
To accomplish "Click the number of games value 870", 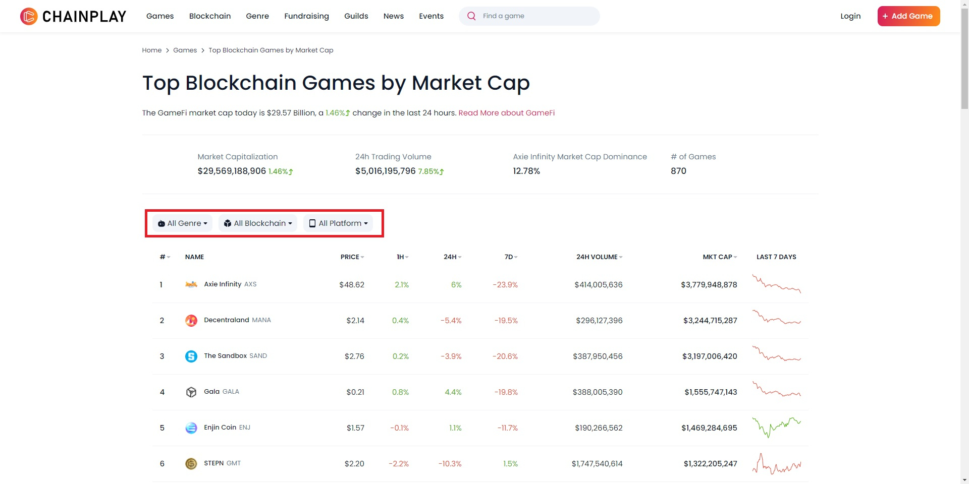I will pyautogui.click(x=678, y=171).
